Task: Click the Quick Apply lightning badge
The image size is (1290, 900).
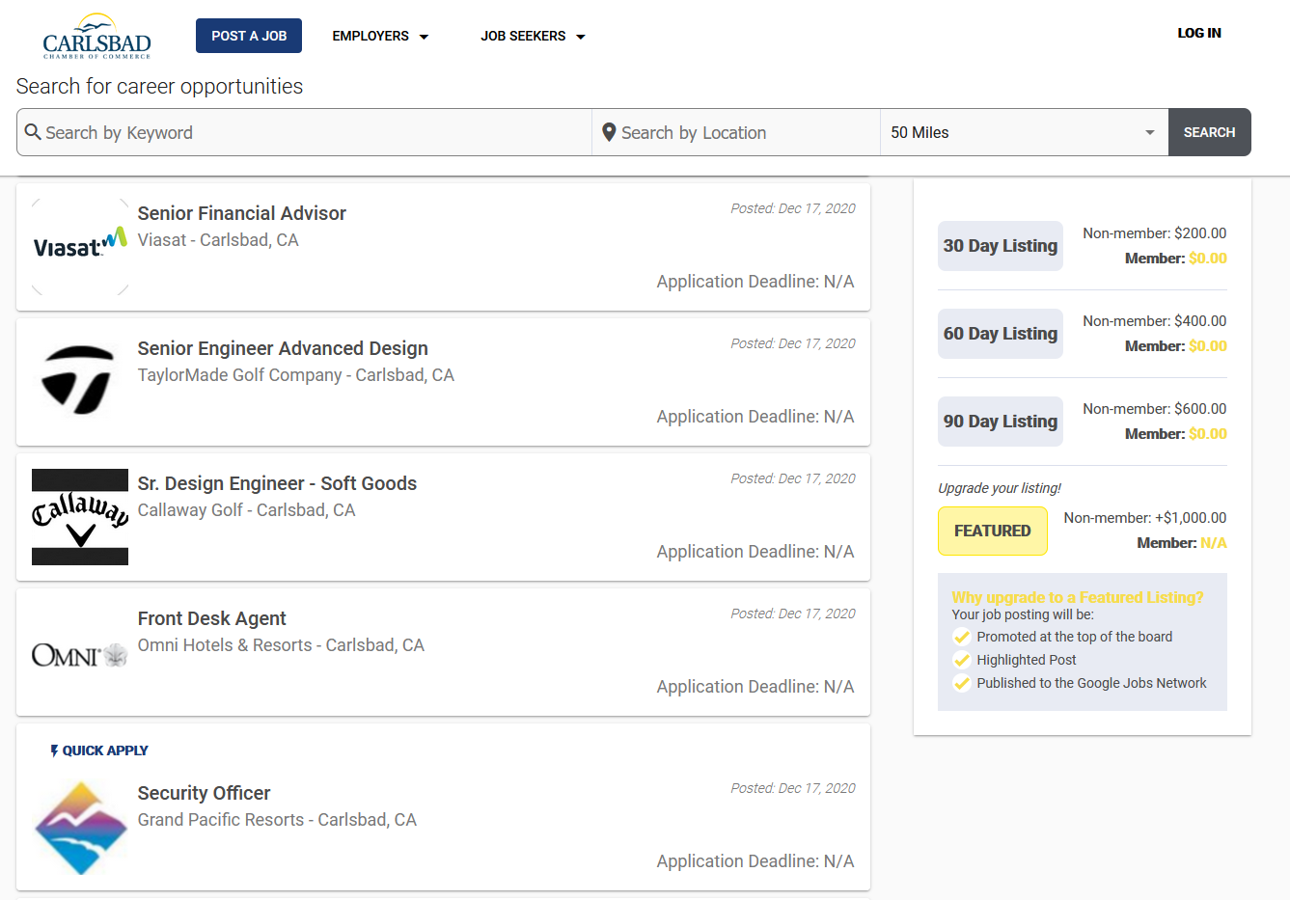Action: click(x=99, y=750)
